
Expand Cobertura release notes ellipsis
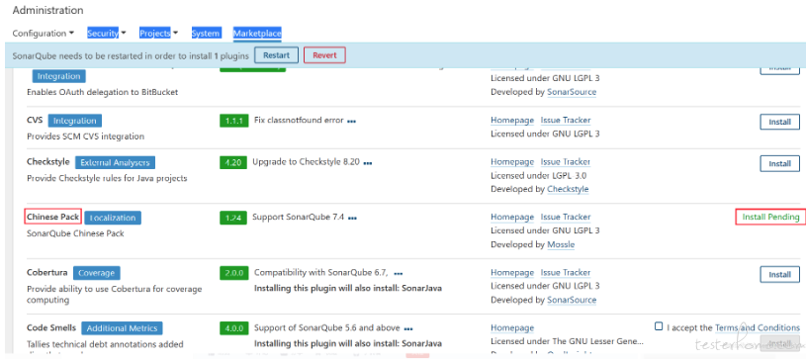[399, 274]
